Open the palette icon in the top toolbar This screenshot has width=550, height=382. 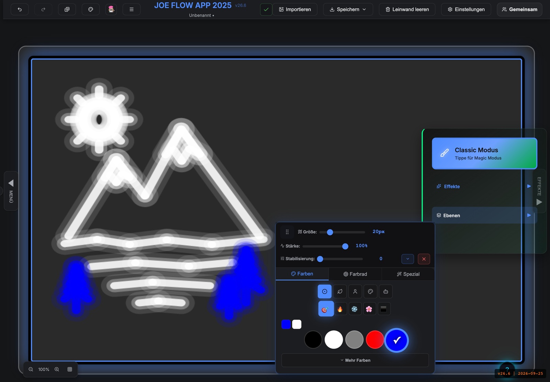[x=91, y=9]
